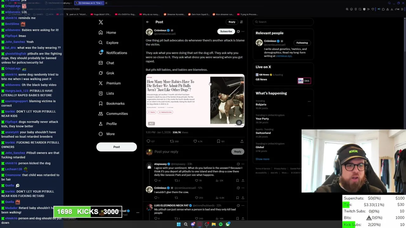Share the main post via share icon

pyautogui.click(x=242, y=141)
